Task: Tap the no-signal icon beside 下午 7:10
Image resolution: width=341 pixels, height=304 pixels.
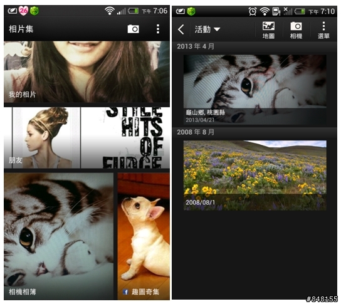Action: pyautogui.click(x=288, y=11)
